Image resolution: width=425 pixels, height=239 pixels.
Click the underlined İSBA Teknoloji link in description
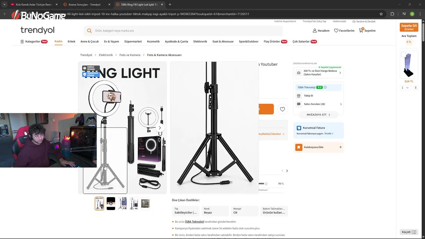(x=194, y=222)
